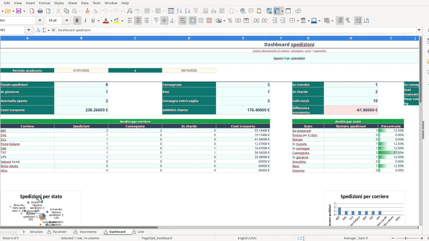Viewport: 429px width, 241px height.
Task: Open the Format menu
Action: [44, 3]
